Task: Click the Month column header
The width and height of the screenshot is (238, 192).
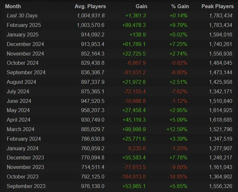Action: (x=13, y=6)
